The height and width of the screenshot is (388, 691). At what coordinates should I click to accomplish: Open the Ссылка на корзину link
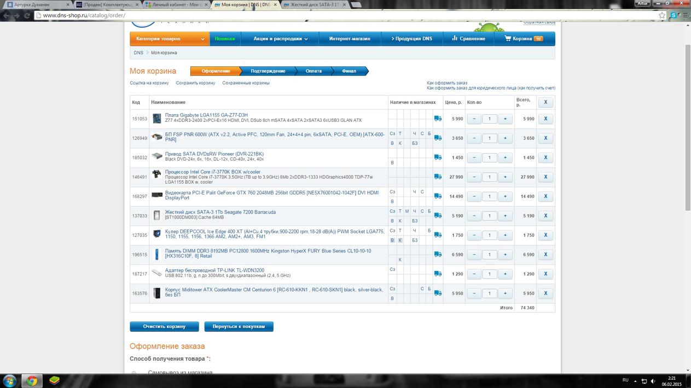[149, 83]
